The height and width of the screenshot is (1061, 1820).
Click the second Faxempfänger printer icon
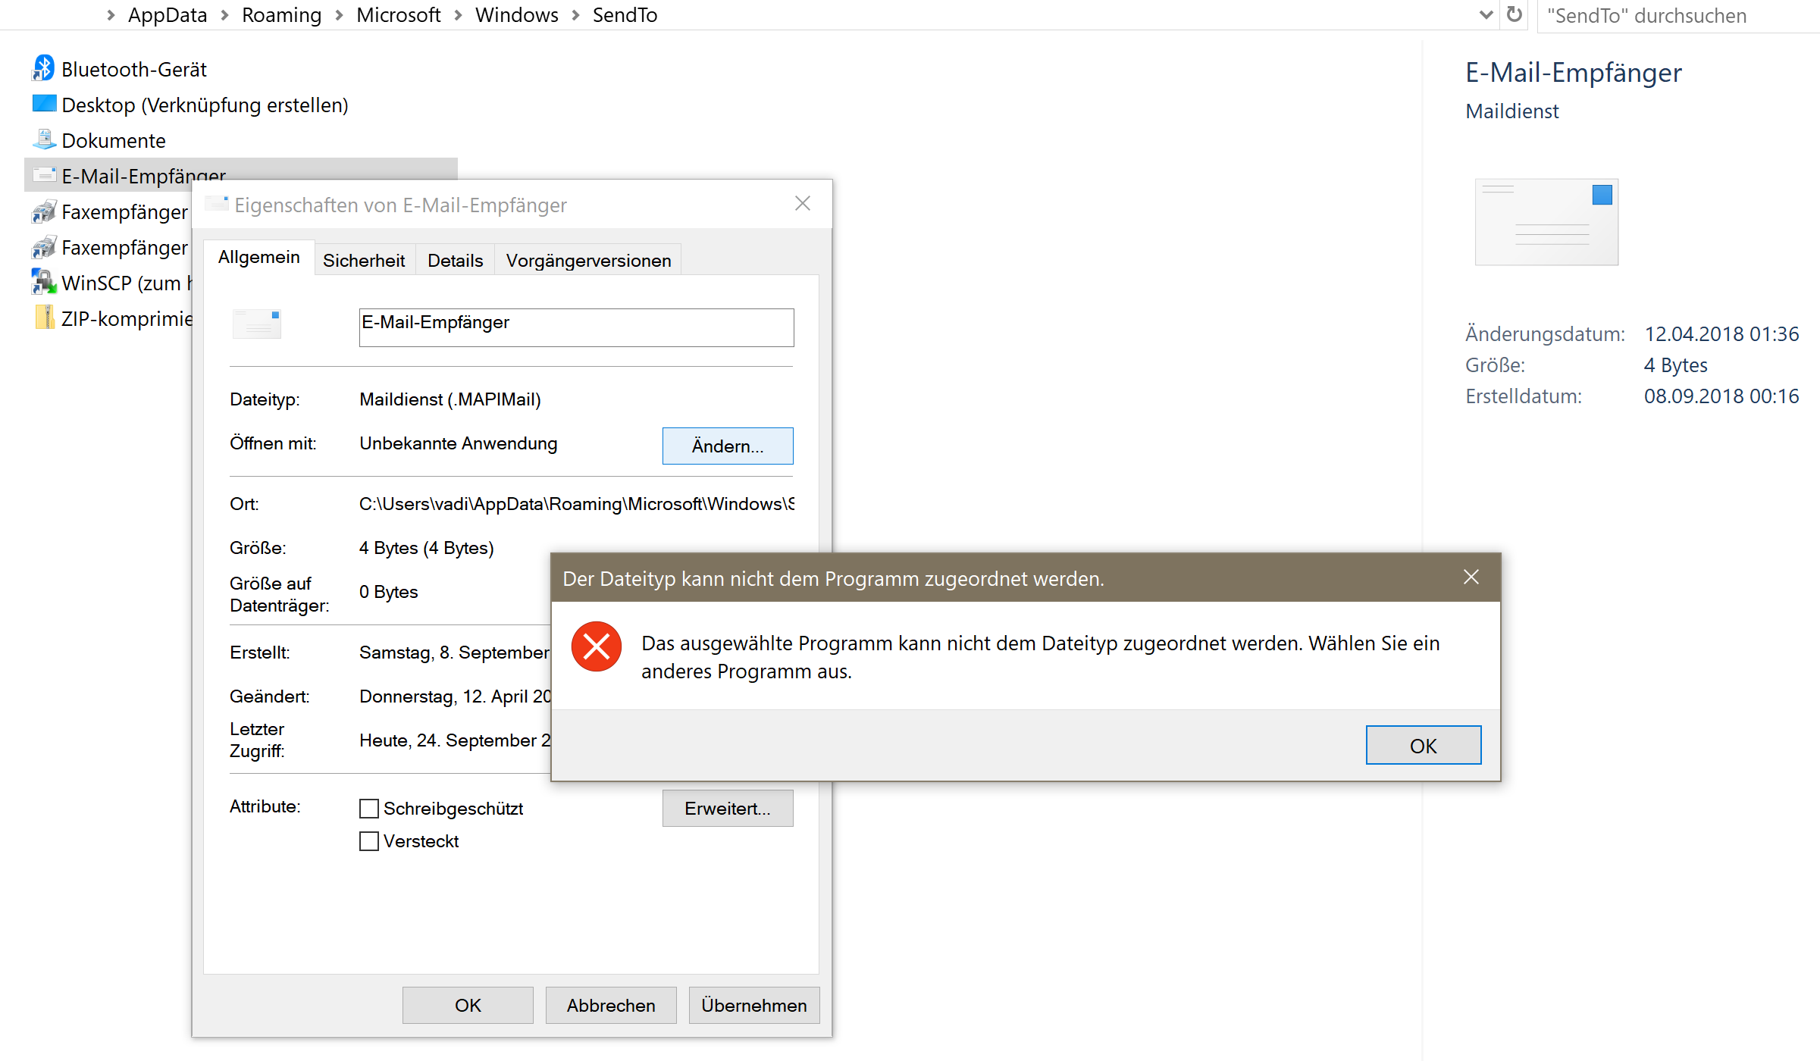[x=44, y=247]
